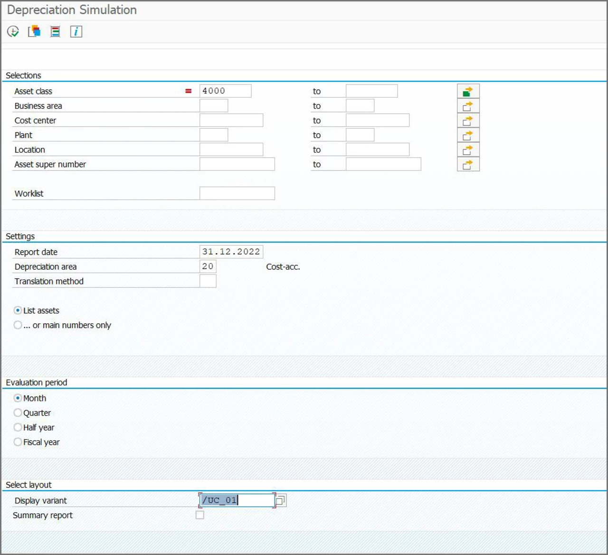The width and height of the screenshot is (608, 555).
Task: Open multiple selection for Asset class
Action: pyautogui.click(x=468, y=90)
